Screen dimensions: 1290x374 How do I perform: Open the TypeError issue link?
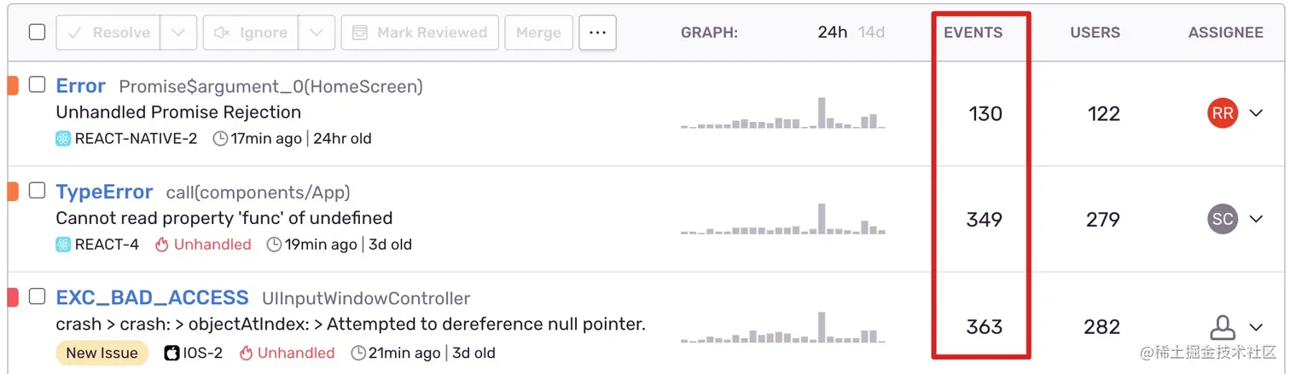tap(104, 192)
